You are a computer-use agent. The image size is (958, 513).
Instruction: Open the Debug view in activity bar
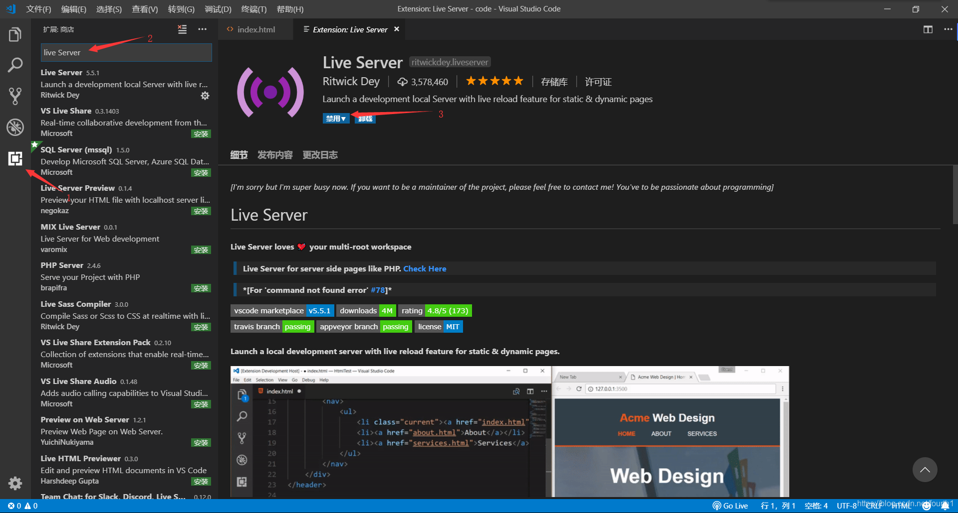coord(15,127)
